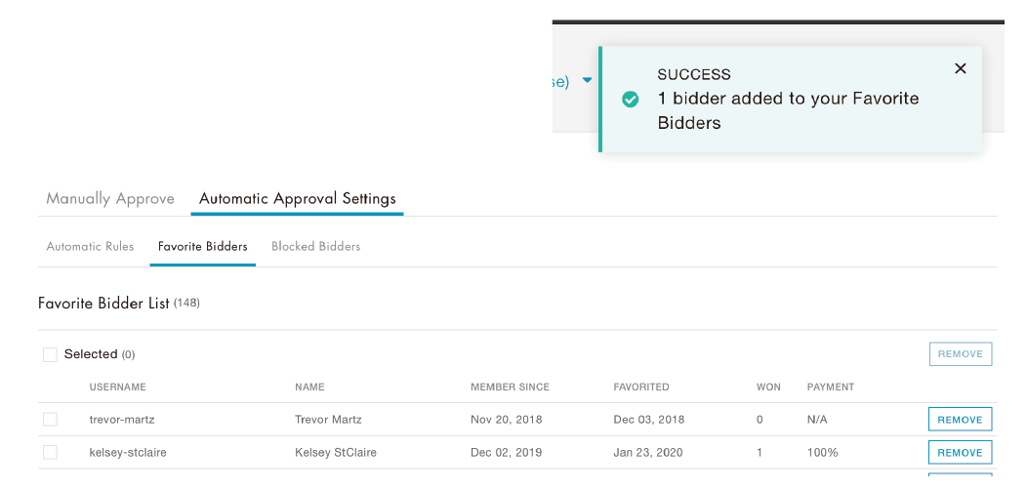Sort by the Favorited column header
1027x490 pixels.
tap(641, 388)
